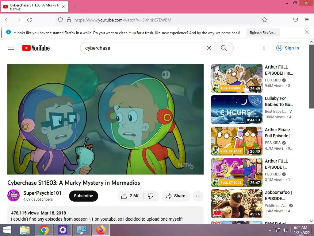Open the taskbar clock and date

coord(301,230)
